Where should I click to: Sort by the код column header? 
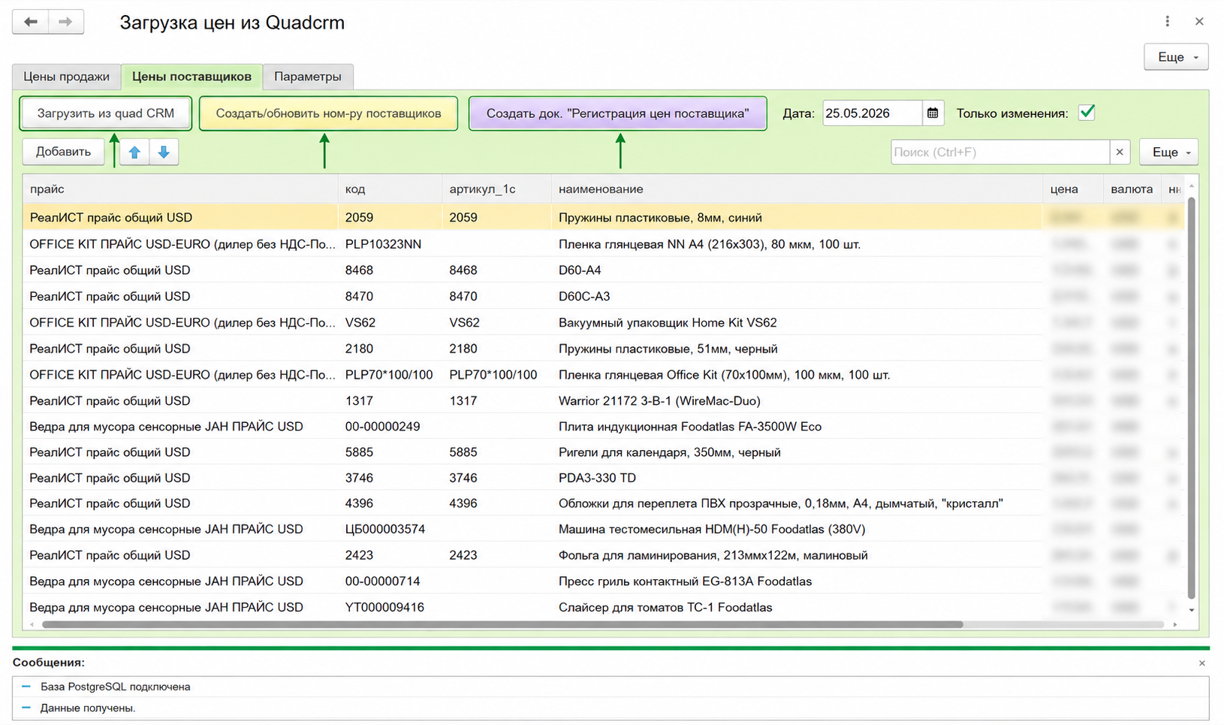(390, 189)
